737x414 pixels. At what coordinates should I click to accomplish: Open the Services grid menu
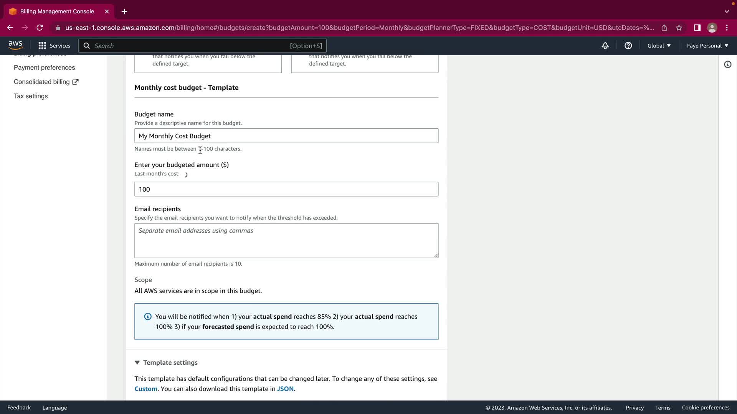[54, 46]
